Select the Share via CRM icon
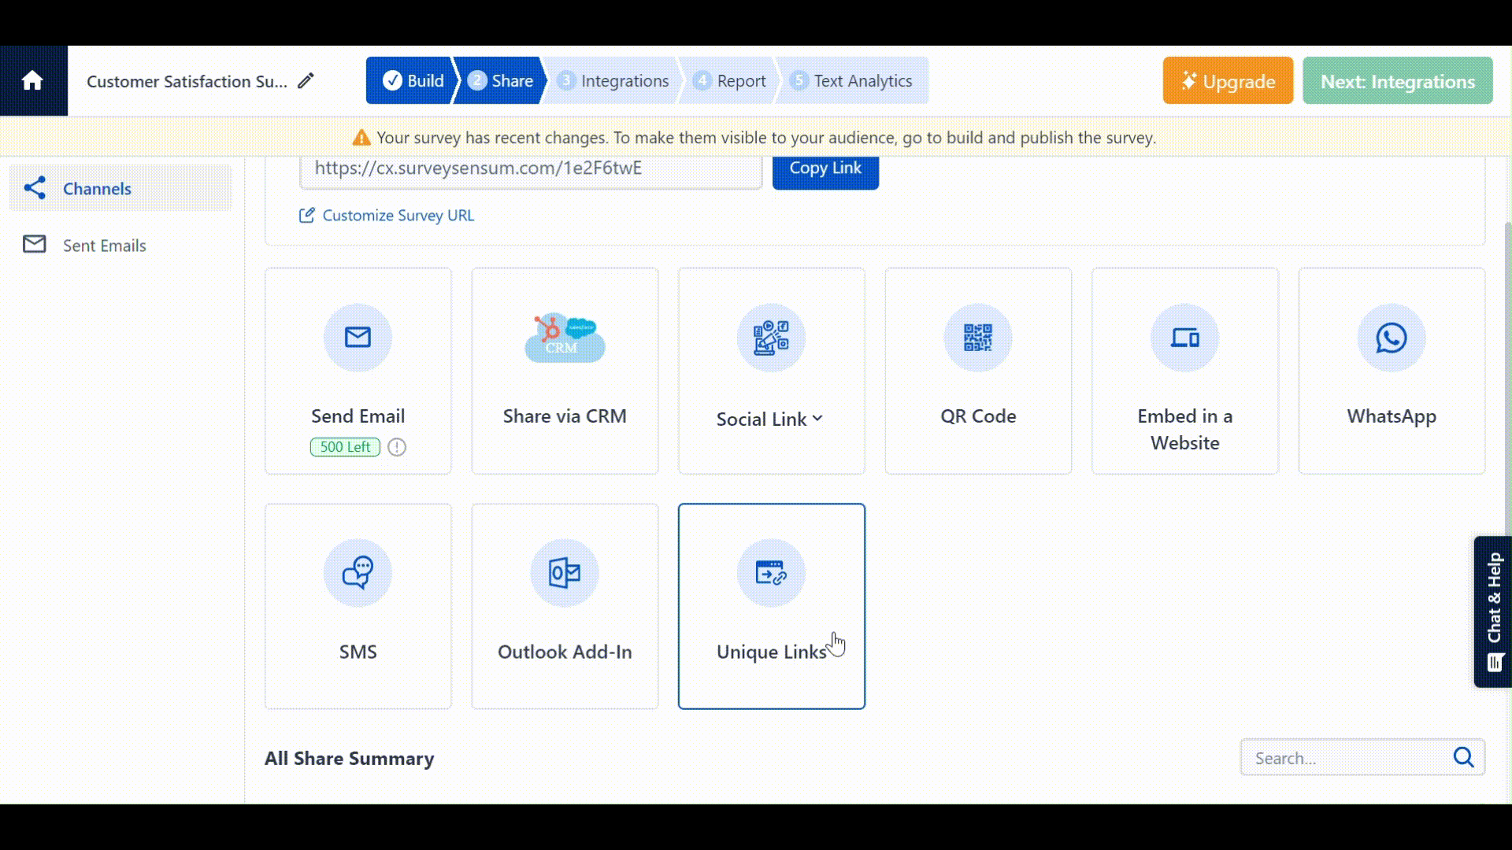The width and height of the screenshot is (1512, 850). (564, 338)
